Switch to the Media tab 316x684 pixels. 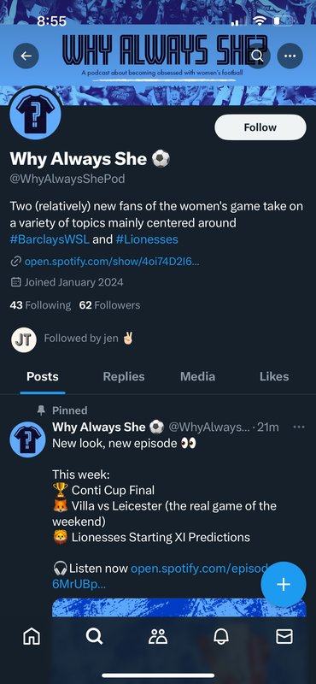[x=198, y=376]
